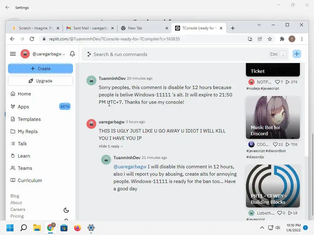Click the Upgrade button
The width and height of the screenshot is (314, 235).
(40, 81)
